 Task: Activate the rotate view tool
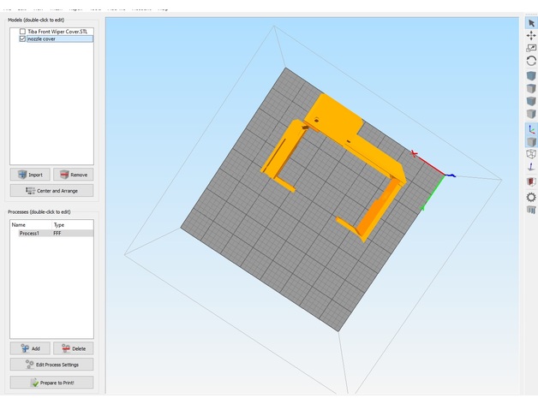tap(531, 61)
